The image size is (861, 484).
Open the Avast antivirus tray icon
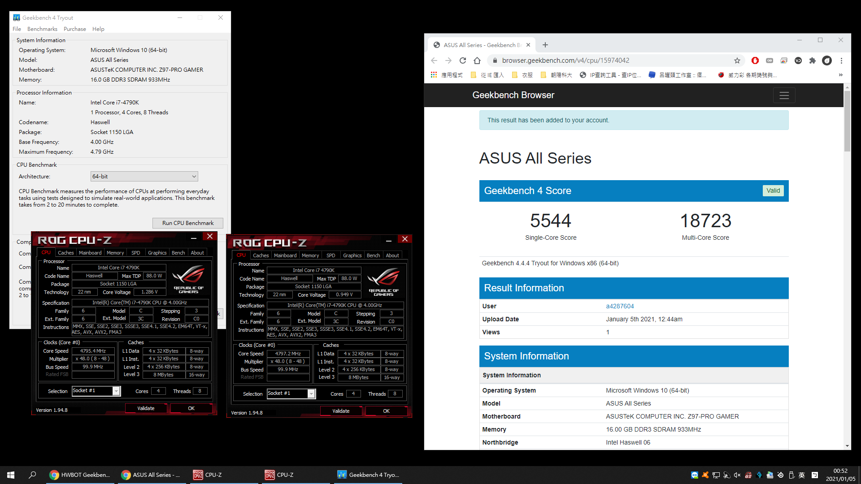coord(705,475)
